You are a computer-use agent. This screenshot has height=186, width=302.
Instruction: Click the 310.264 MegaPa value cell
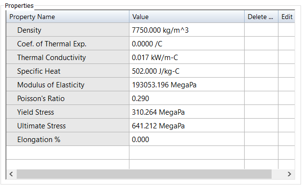click(187, 112)
